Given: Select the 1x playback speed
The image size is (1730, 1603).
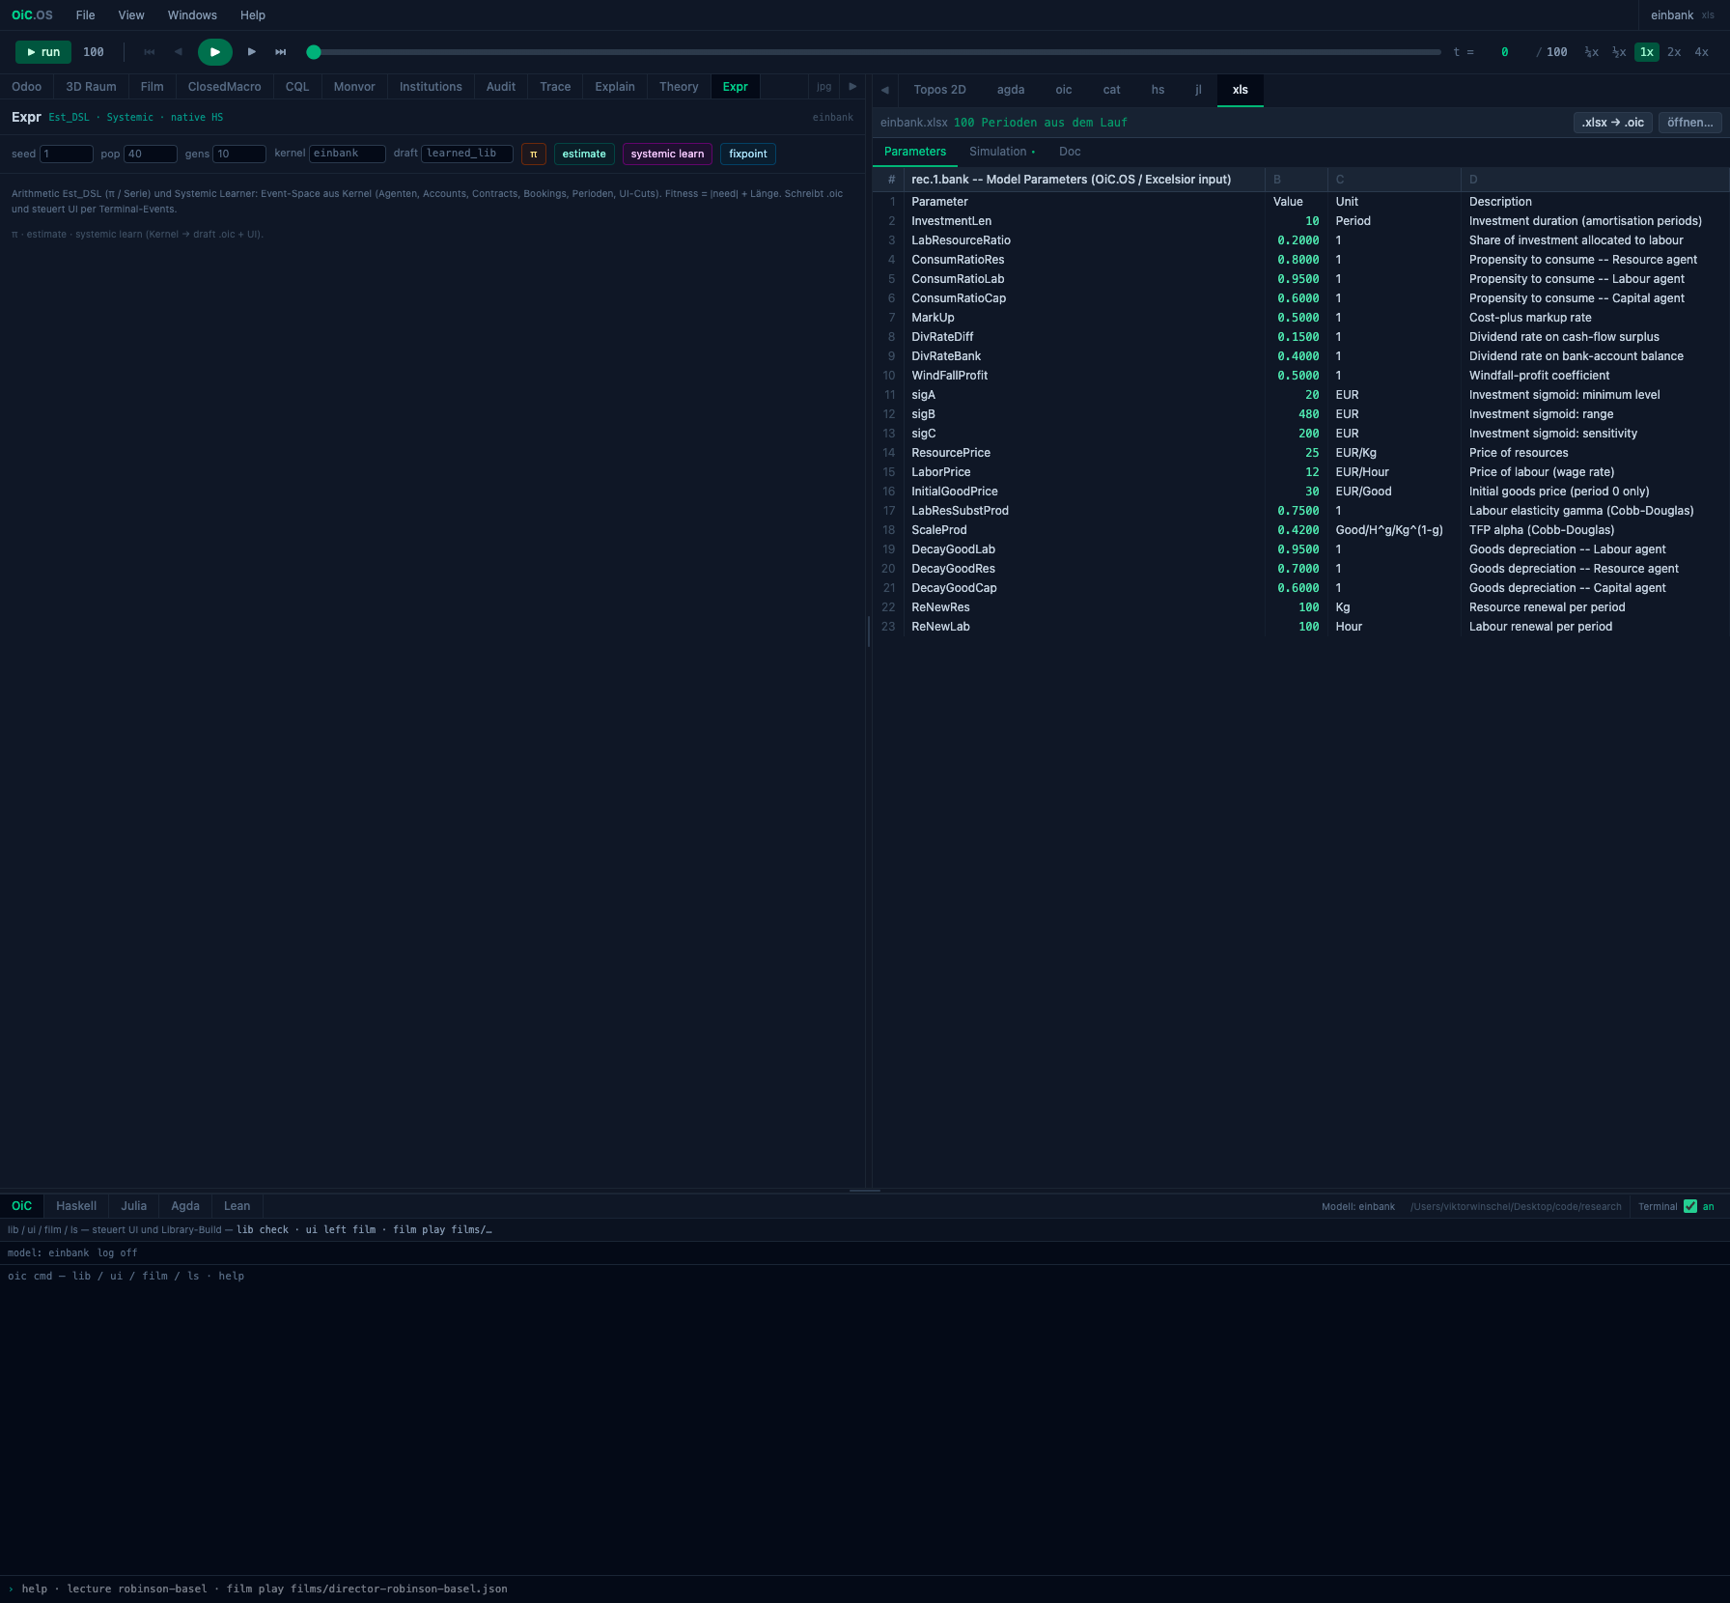Looking at the screenshot, I should [x=1647, y=52].
